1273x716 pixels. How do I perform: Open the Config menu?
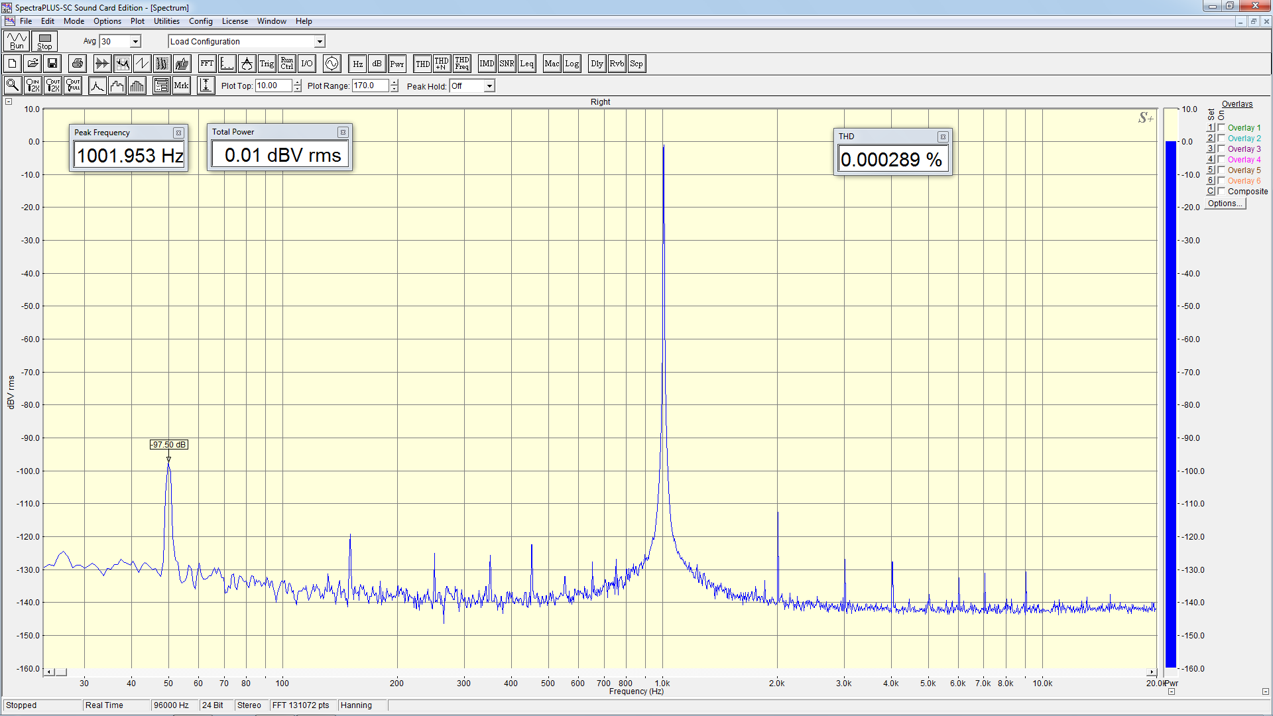click(x=200, y=21)
